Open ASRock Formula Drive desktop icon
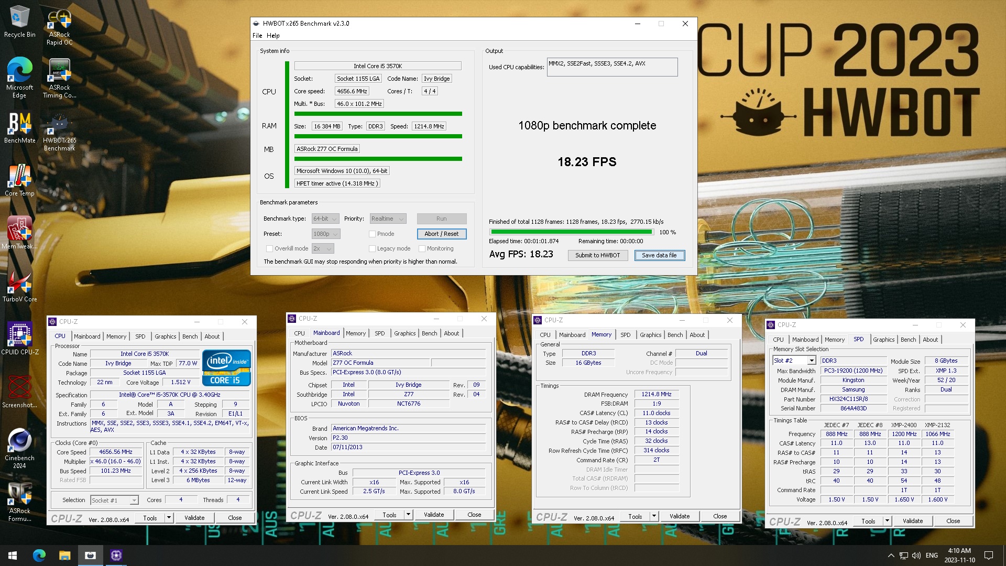Viewport: 1006px width, 566px height. pyautogui.click(x=19, y=502)
